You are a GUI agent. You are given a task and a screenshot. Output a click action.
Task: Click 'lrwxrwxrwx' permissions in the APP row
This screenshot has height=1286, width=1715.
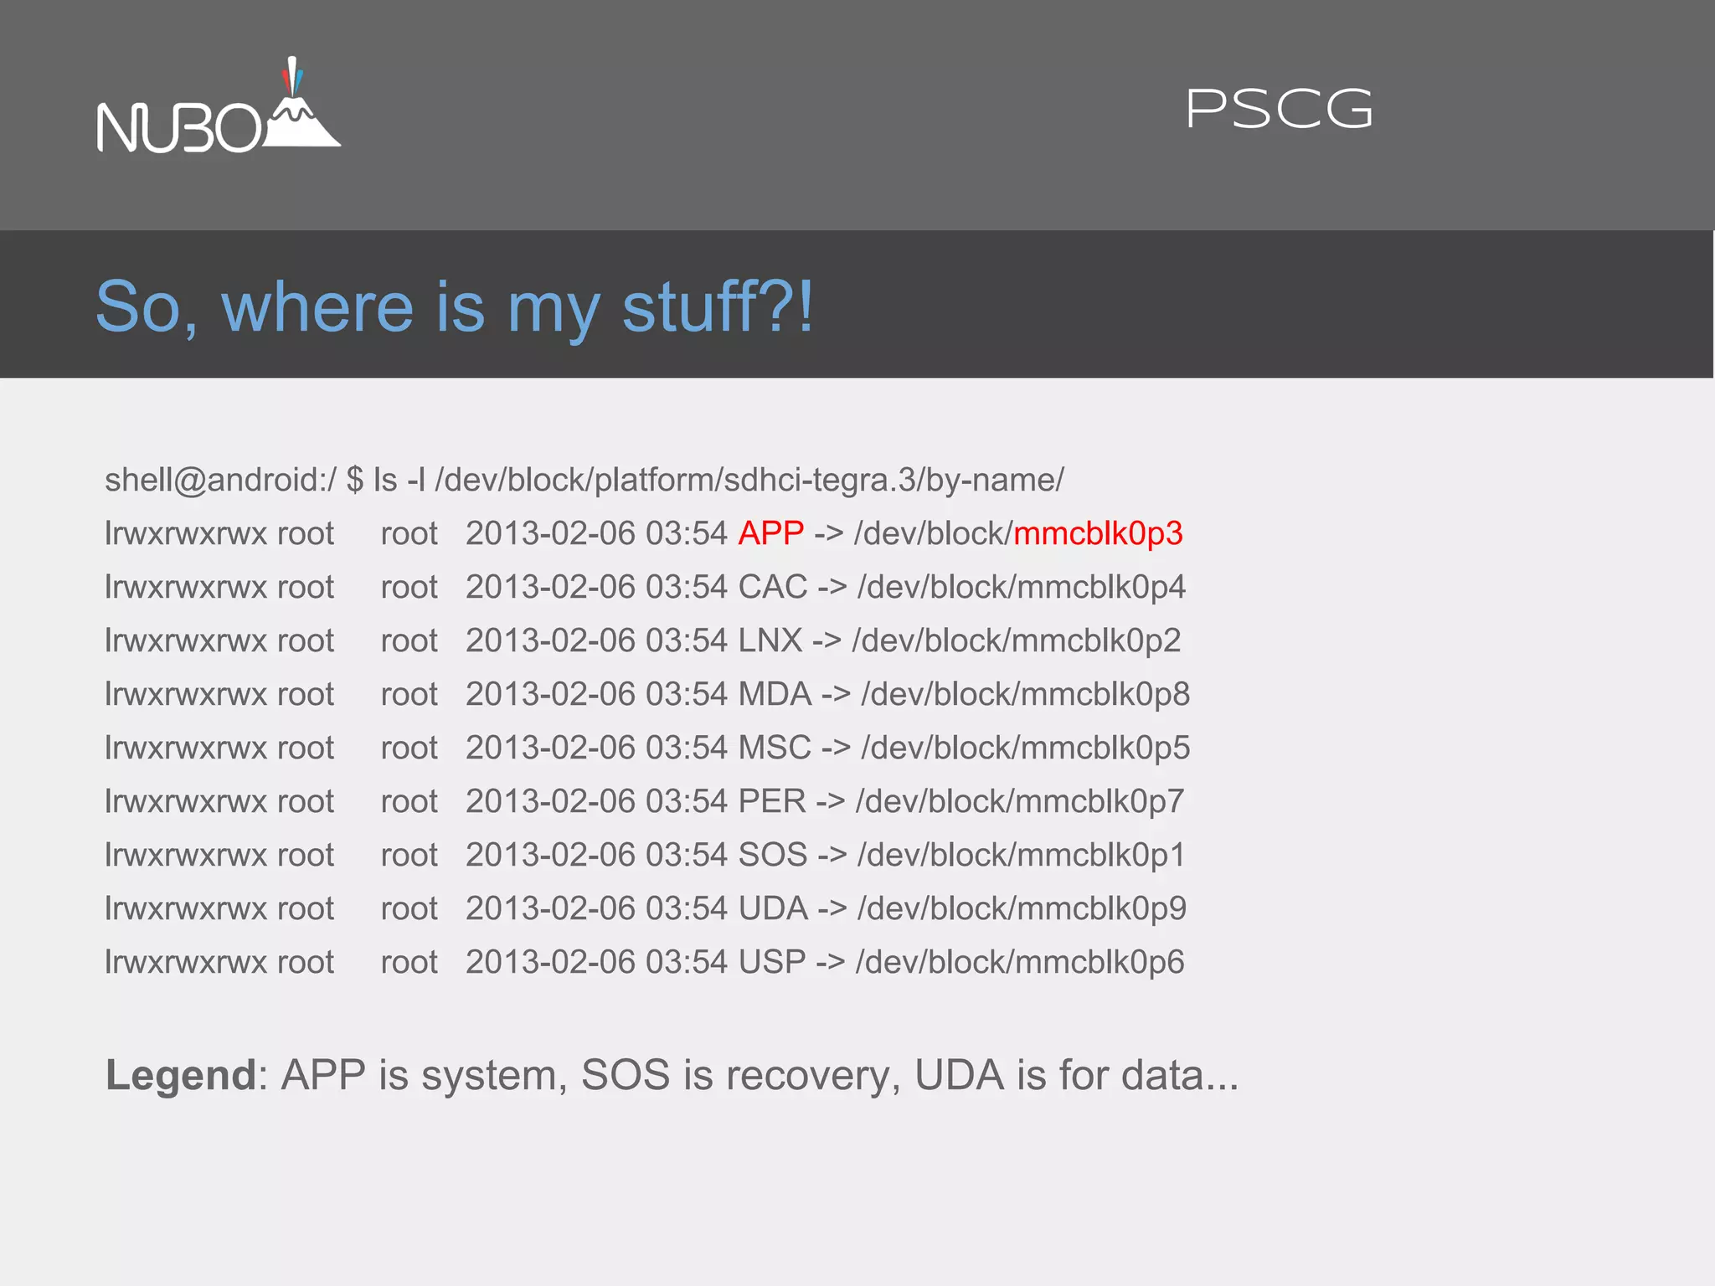pyautogui.click(x=186, y=533)
